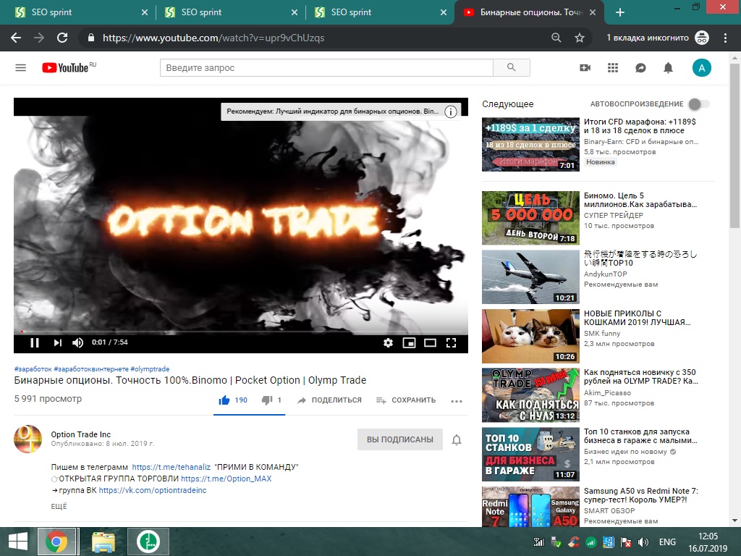Click the ВЫ ПОДПИСАНЫ subscribed button

tap(399, 439)
